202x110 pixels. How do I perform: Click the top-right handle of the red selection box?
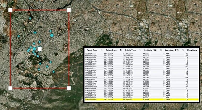point(69,10)
